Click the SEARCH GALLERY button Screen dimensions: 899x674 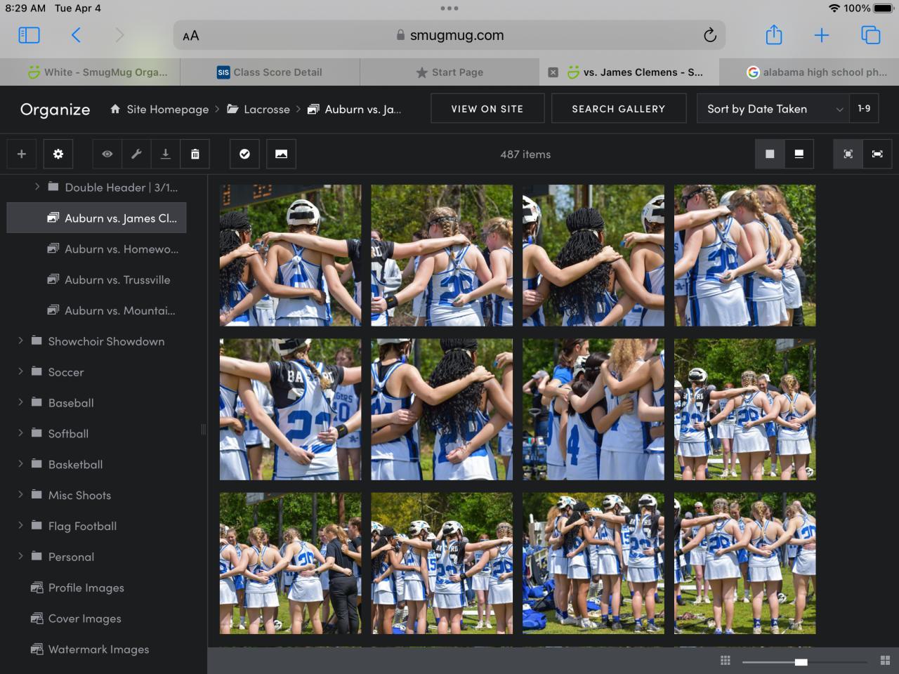click(x=618, y=109)
